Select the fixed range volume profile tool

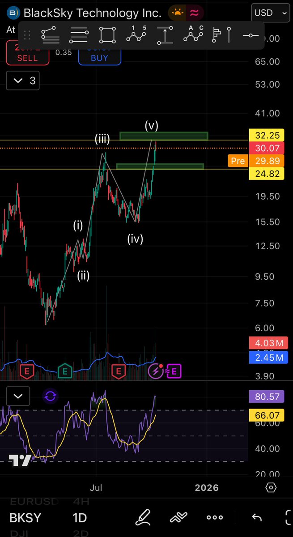217,34
